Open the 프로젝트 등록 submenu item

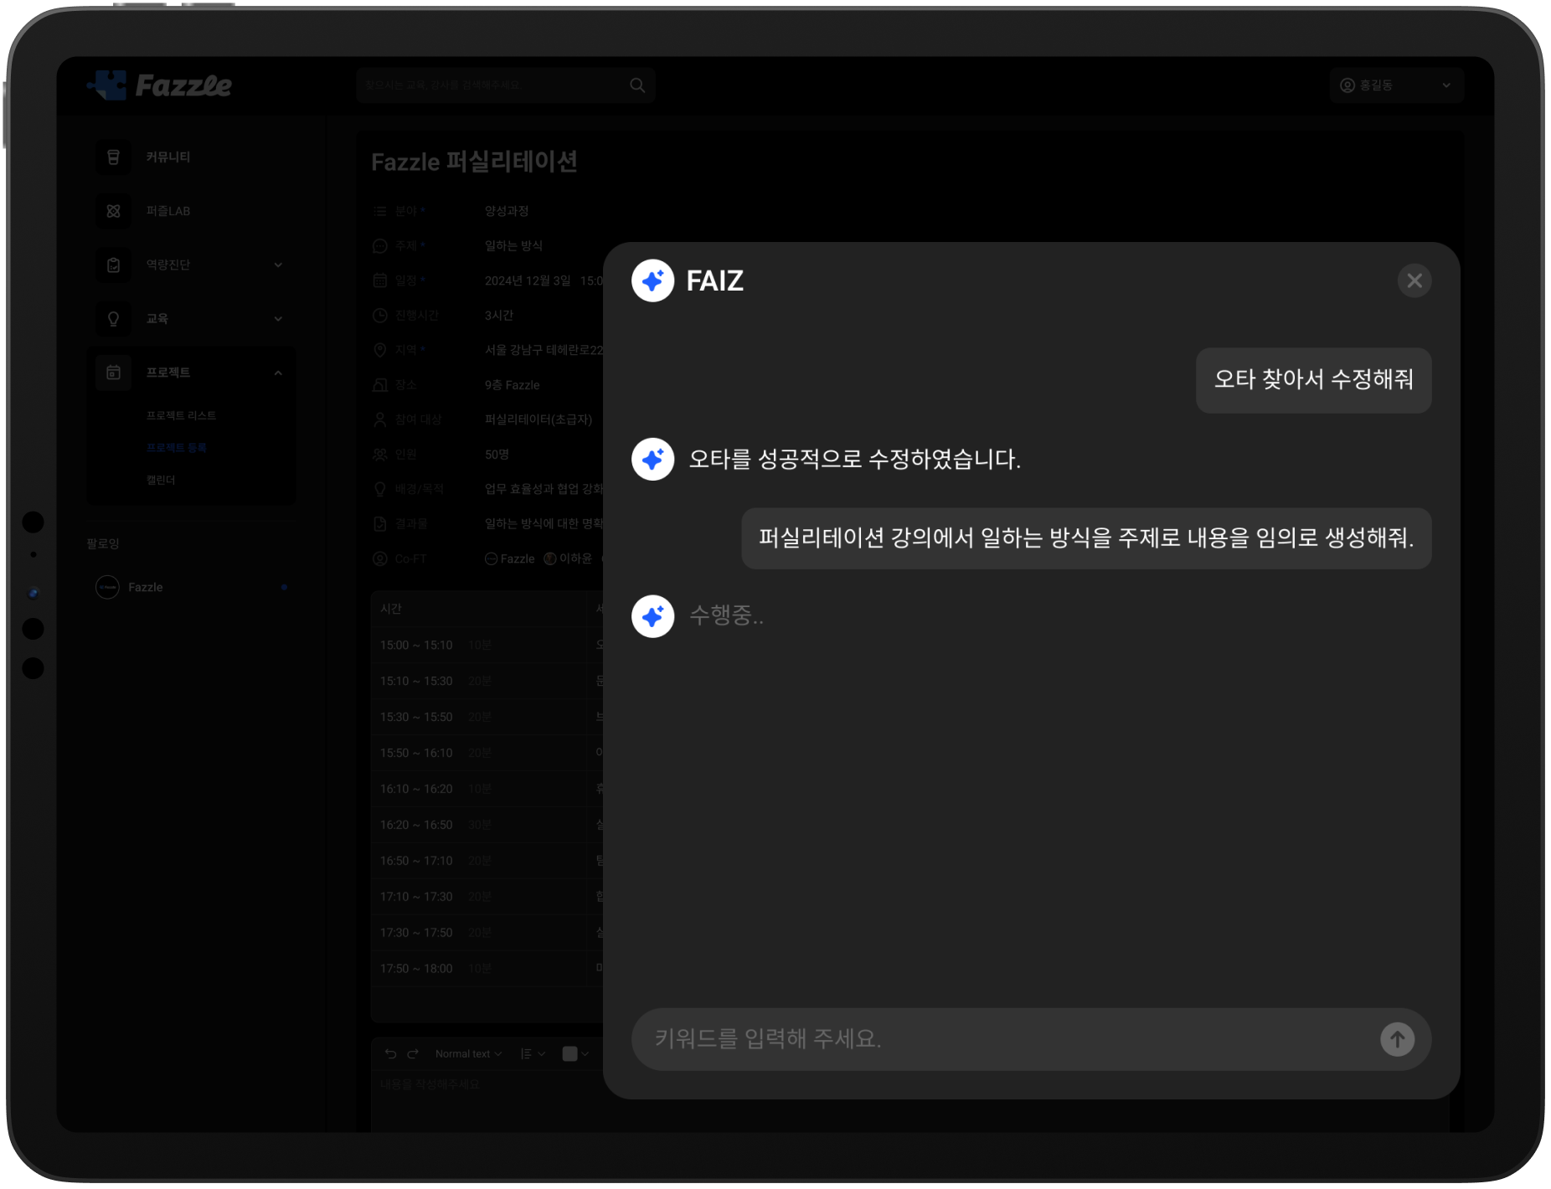coord(176,448)
